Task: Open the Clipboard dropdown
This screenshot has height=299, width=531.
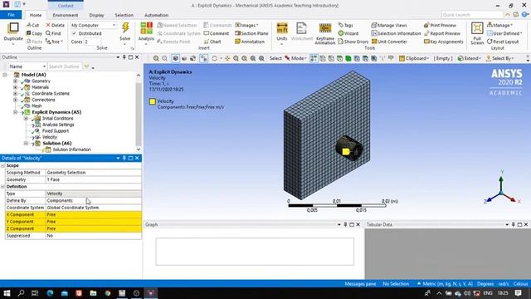Action: tap(414, 58)
